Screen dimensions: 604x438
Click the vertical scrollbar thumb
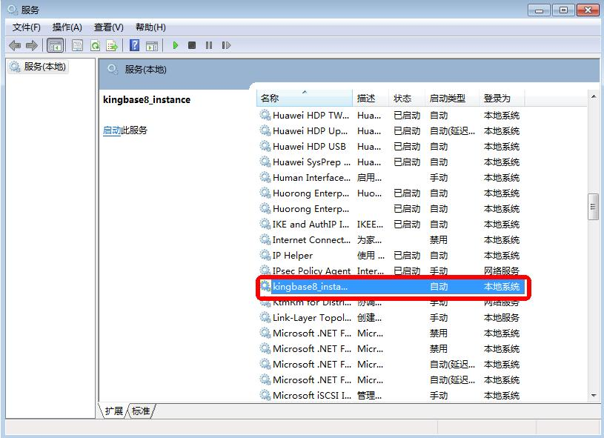coord(593,207)
